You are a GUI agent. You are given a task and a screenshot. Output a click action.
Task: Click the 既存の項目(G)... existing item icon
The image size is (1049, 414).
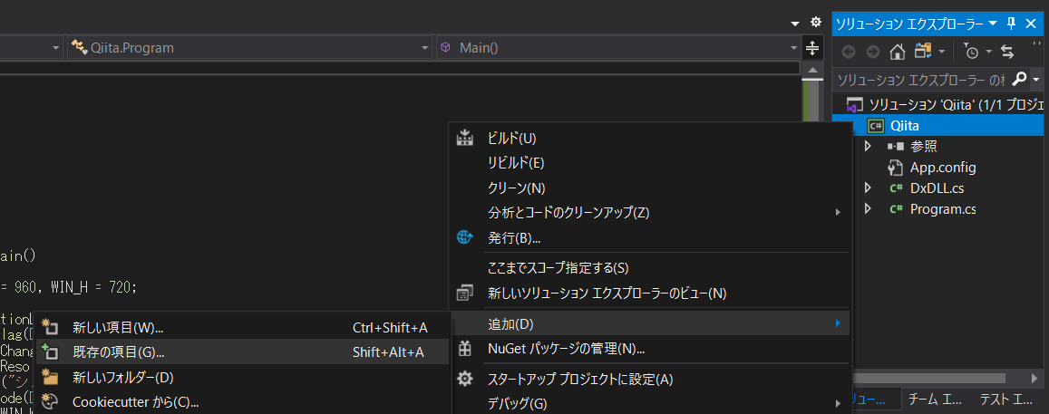[50, 351]
